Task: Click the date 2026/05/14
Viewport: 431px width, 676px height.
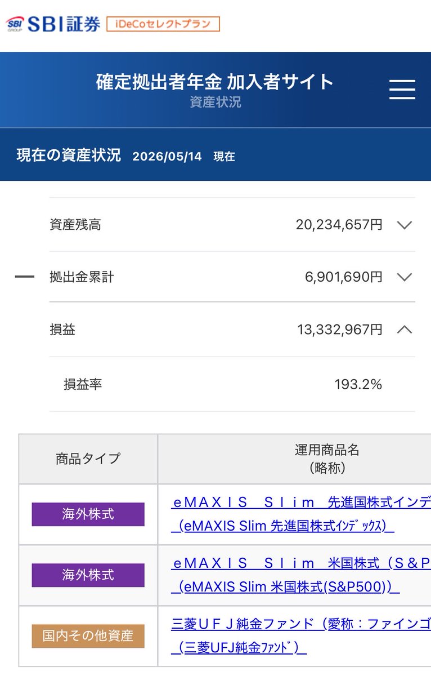Action: point(167,157)
